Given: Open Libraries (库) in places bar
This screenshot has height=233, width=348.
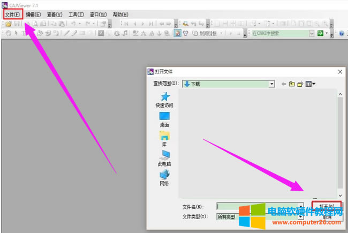Looking at the screenshot, I should (x=164, y=139).
